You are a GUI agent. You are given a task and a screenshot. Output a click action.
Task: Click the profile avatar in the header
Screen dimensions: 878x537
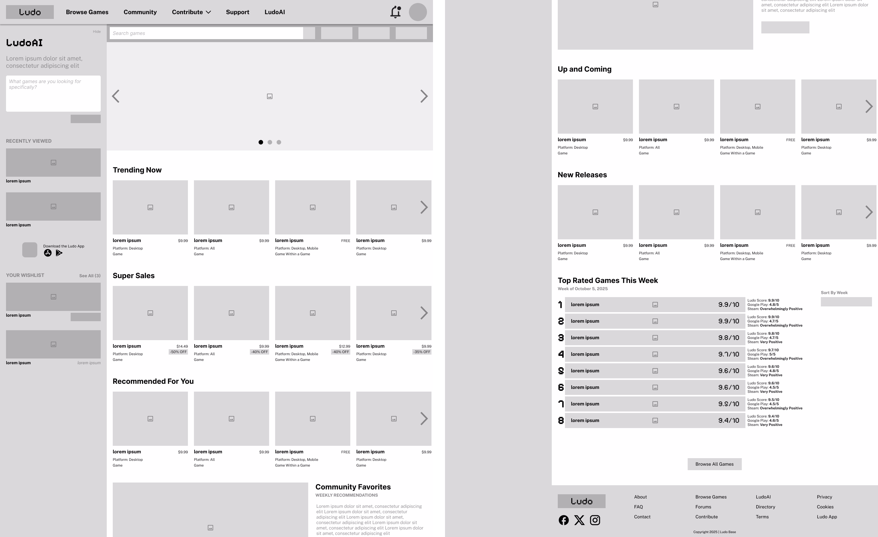click(417, 12)
